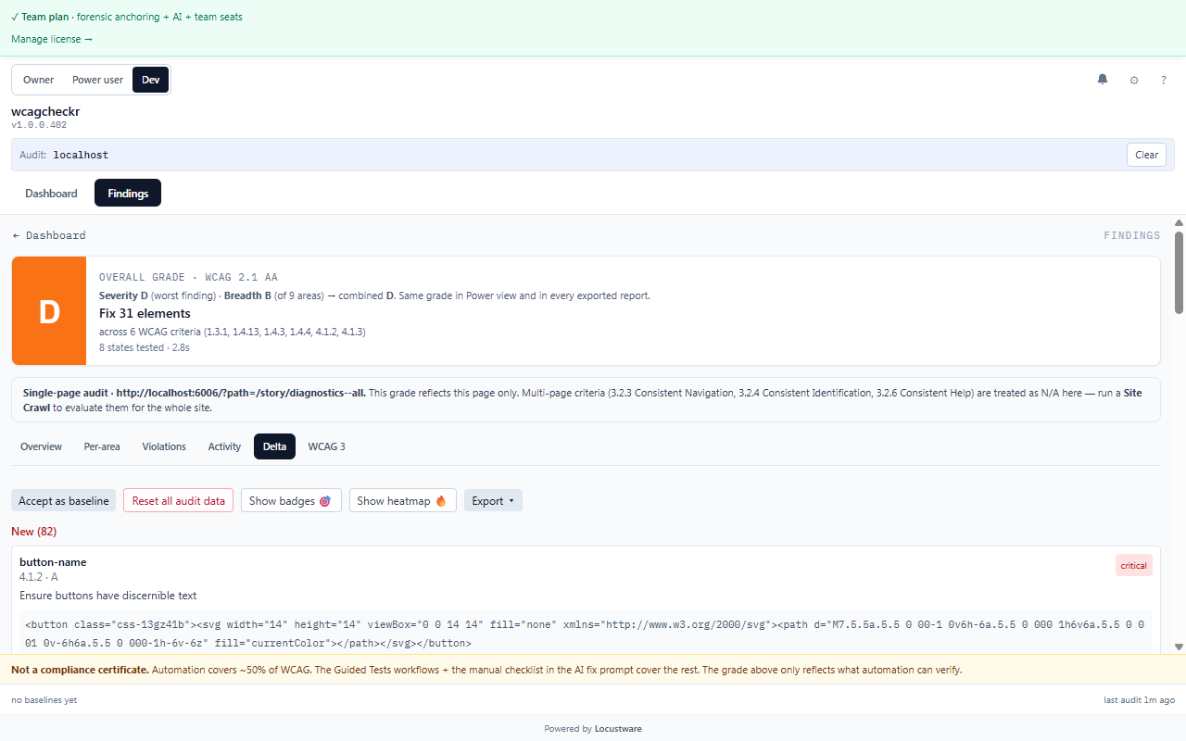The height and width of the screenshot is (741, 1186).
Task: Click the Locustware footer link
Action: (x=618, y=728)
